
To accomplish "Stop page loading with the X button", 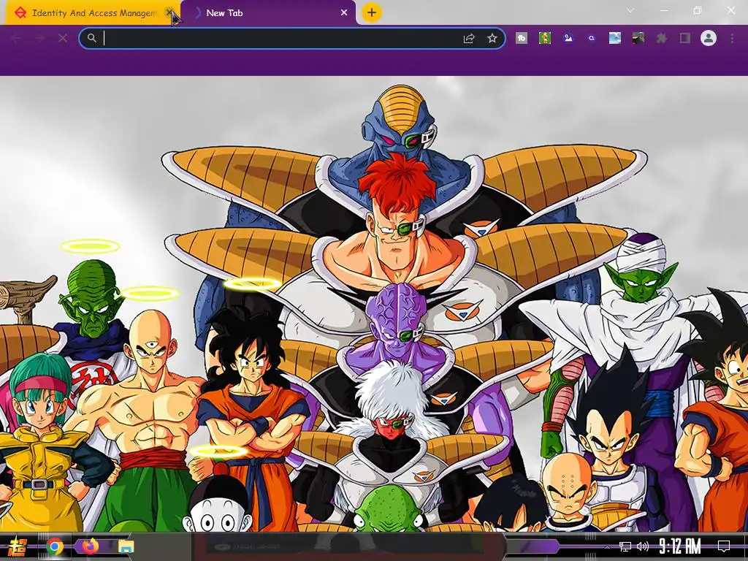I will click(63, 38).
